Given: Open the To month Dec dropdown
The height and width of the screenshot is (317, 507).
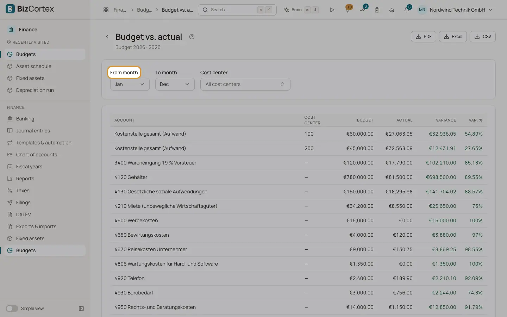Looking at the screenshot, I should 175,84.
